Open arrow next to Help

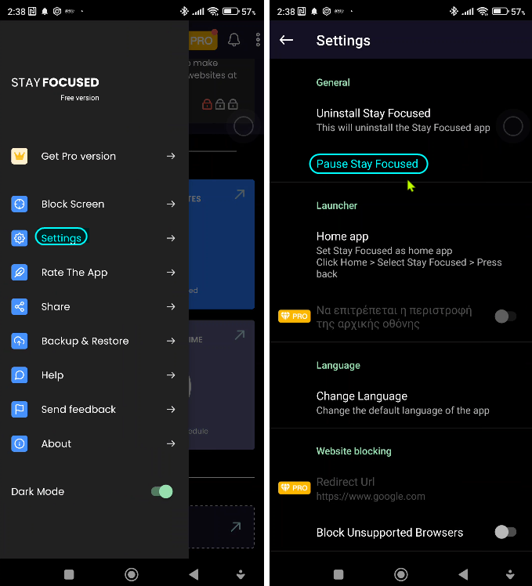pyautogui.click(x=171, y=375)
